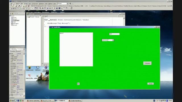Select Edit1 in Object TreeView

[14, 22]
